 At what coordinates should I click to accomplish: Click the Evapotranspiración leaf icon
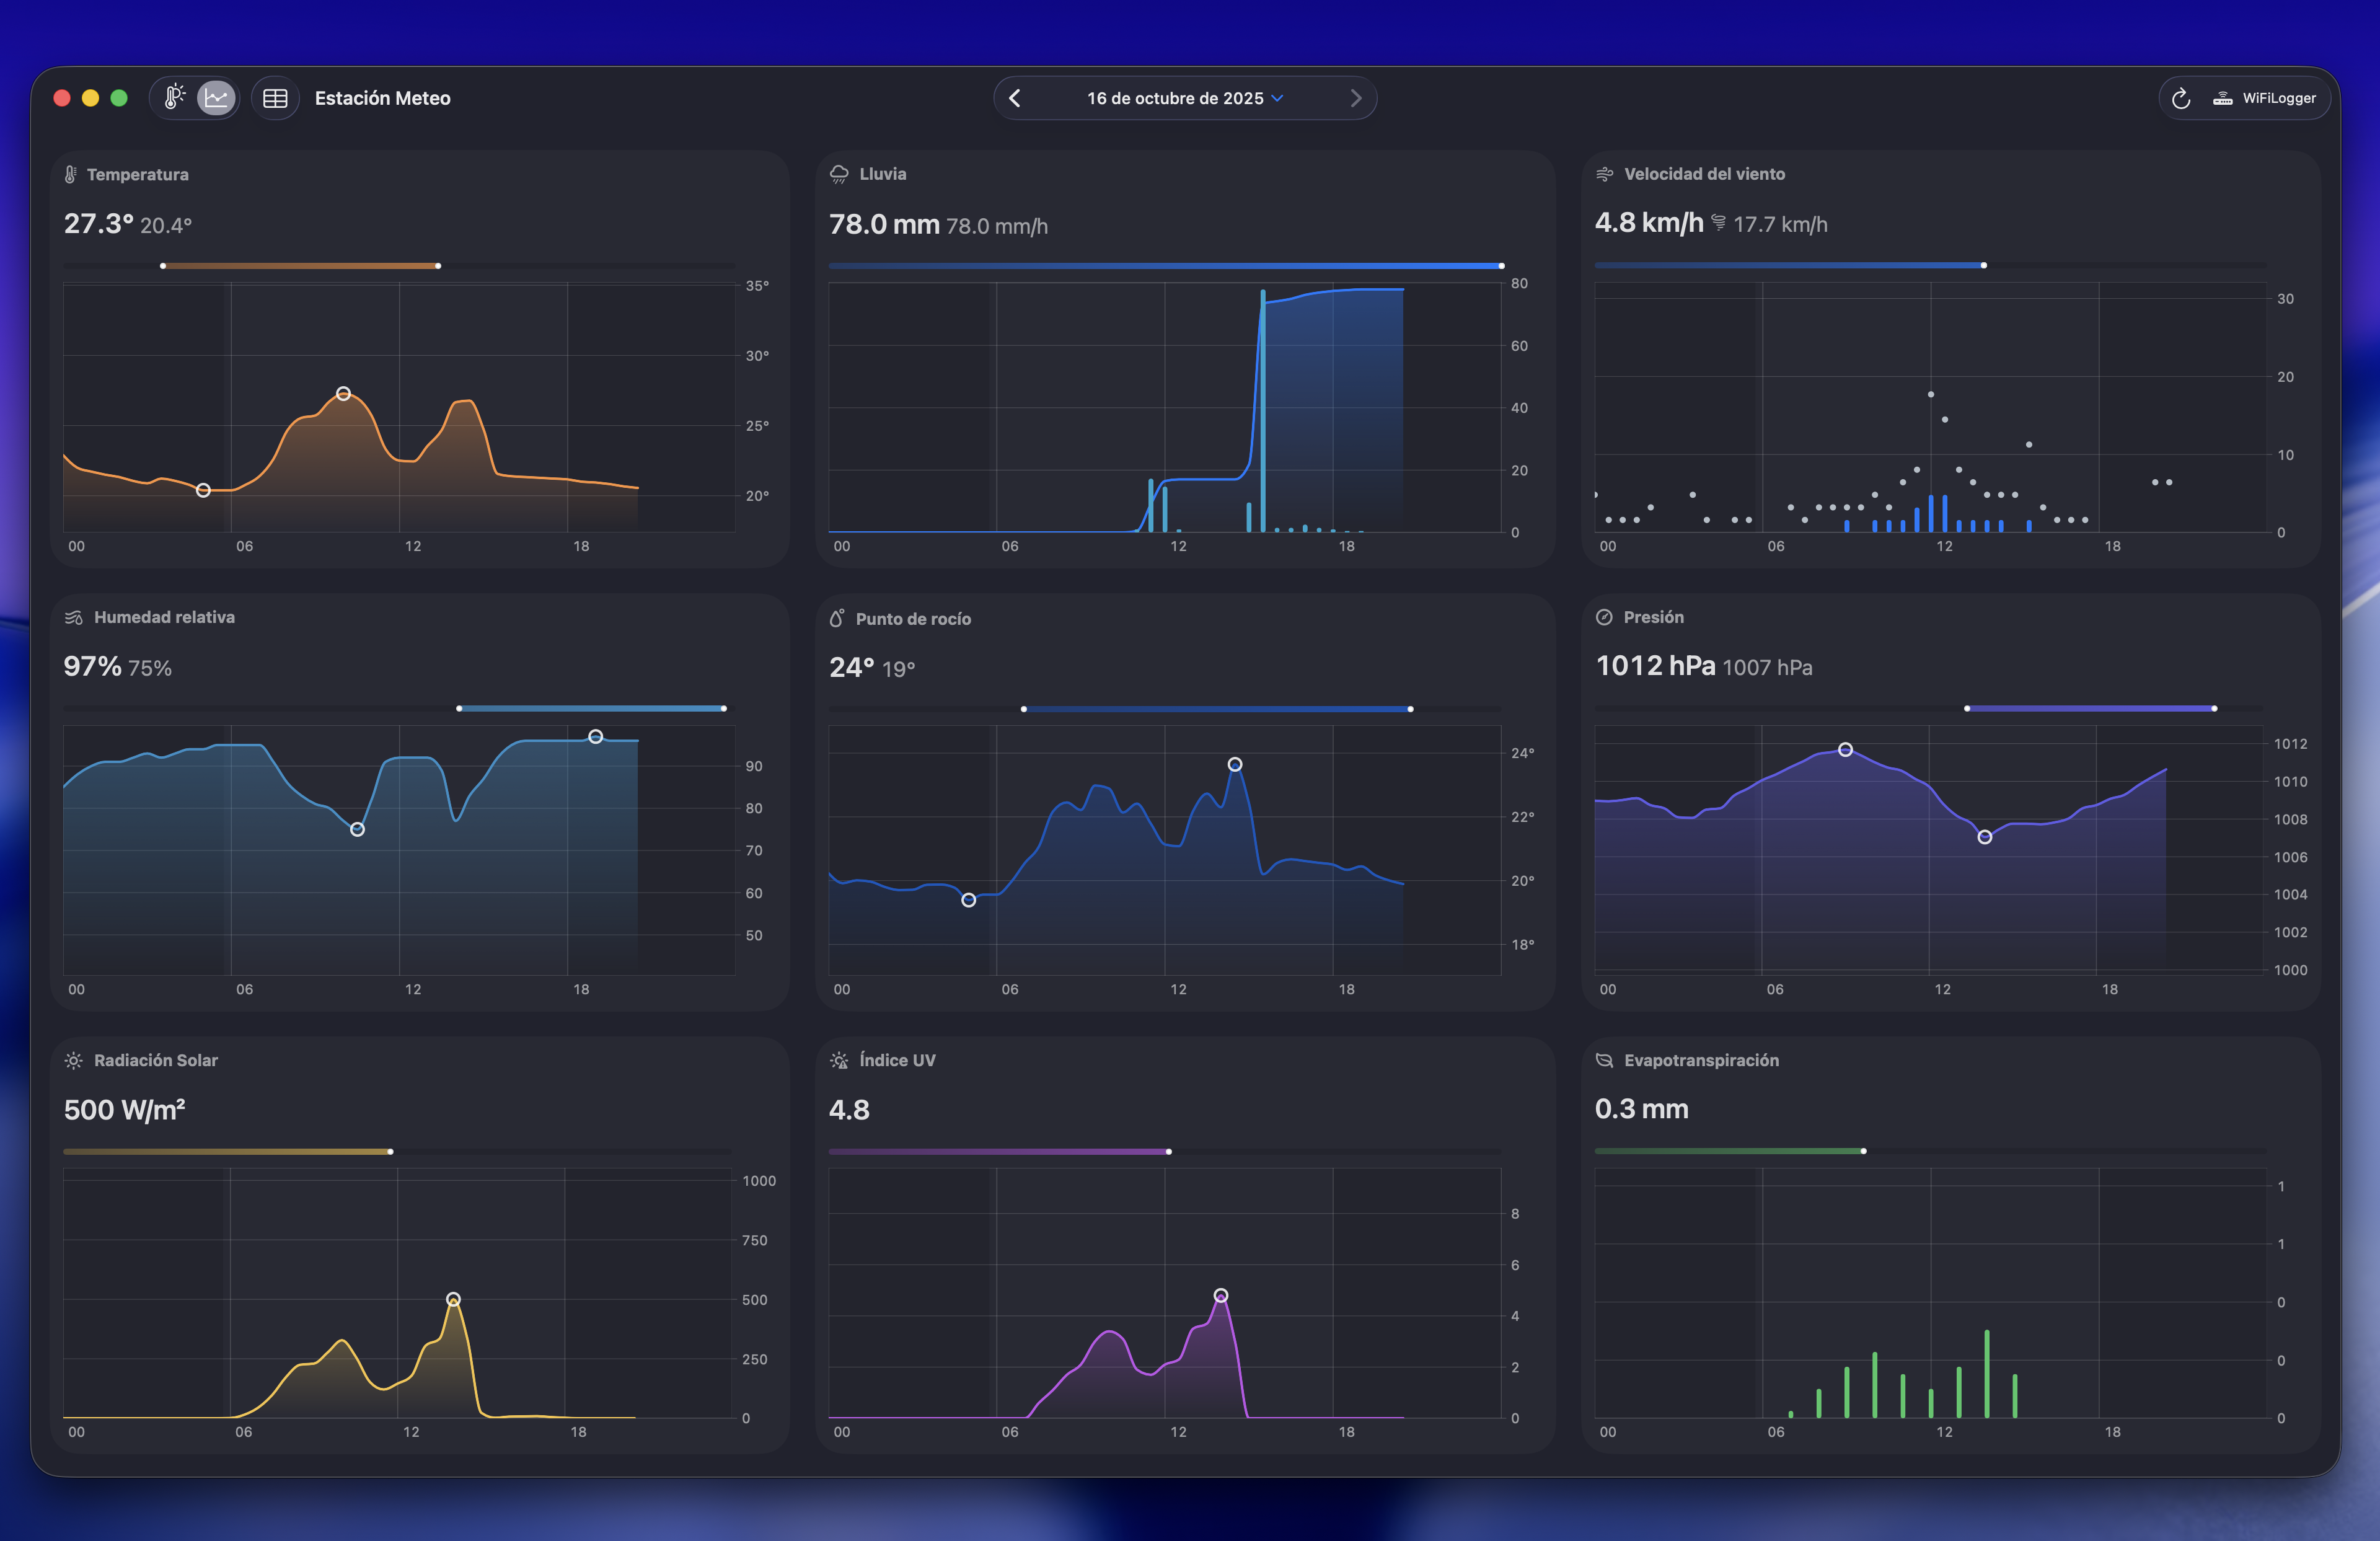1604,1060
